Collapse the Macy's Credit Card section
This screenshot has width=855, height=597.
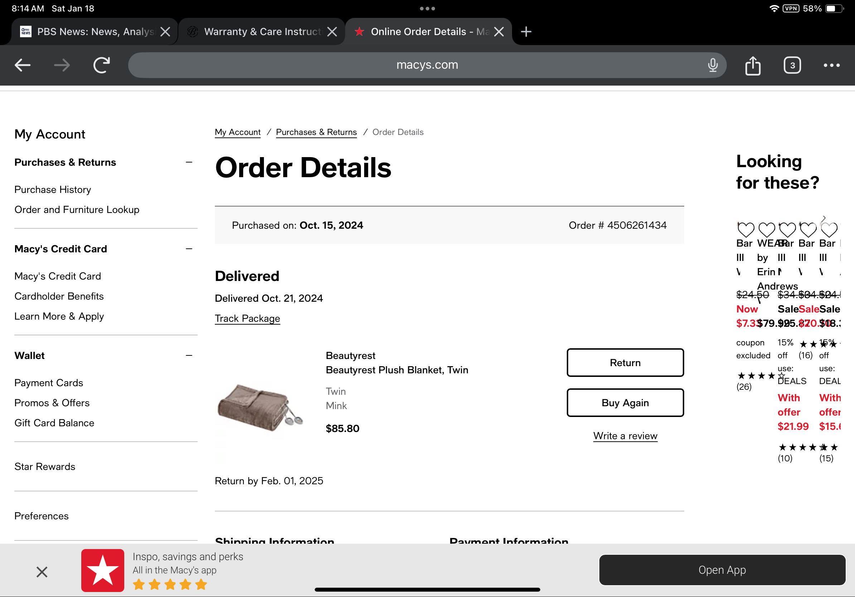click(x=189, y=249)
